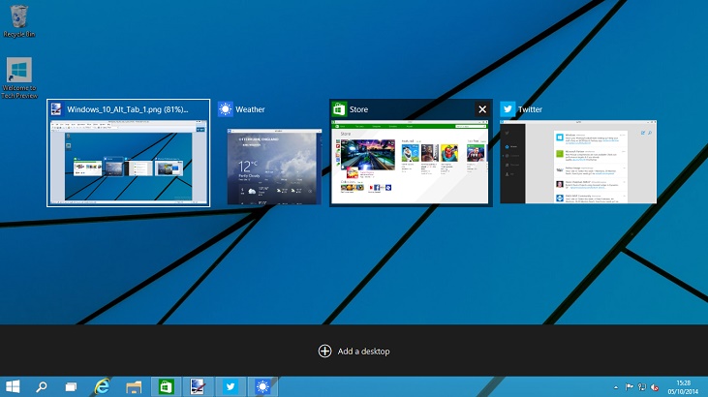Launch Internet Explorer from the taskbar
The width and height of the screenshot is (708, 397).
pos(102,386)
